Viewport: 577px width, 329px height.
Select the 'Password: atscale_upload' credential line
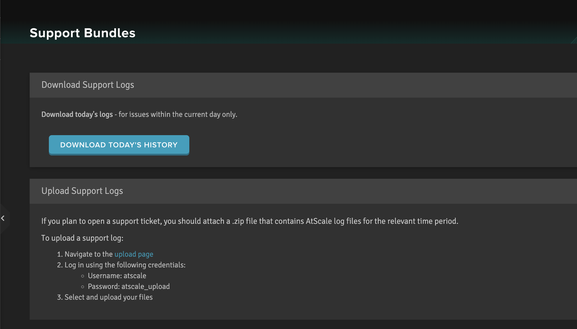[x=129, y=286]
